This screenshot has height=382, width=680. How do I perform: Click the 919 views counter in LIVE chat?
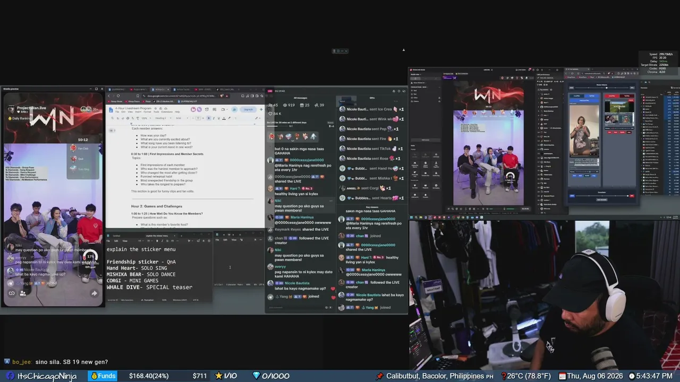pos(289,105)
